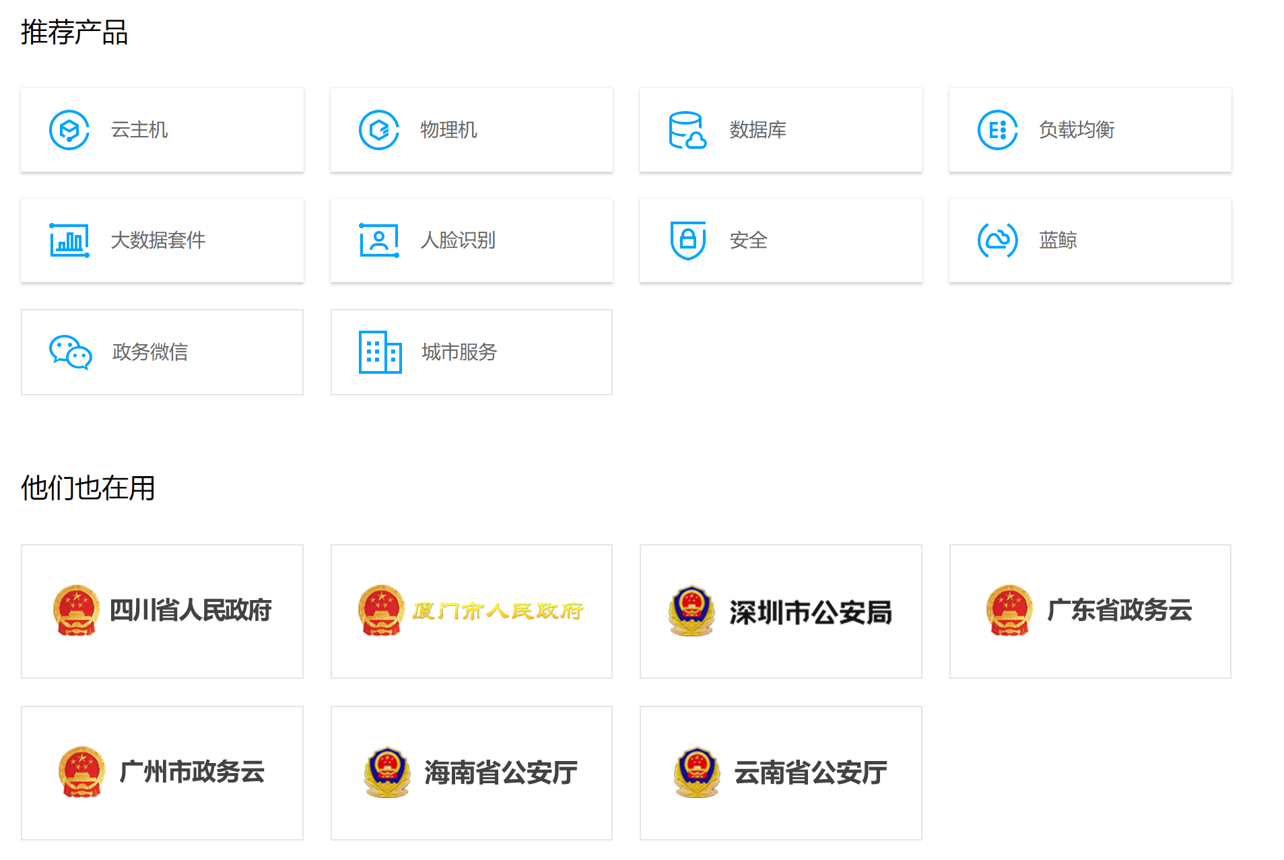Click the 蓝鲸 cloud swirl icon

click(x=997, y=240)
